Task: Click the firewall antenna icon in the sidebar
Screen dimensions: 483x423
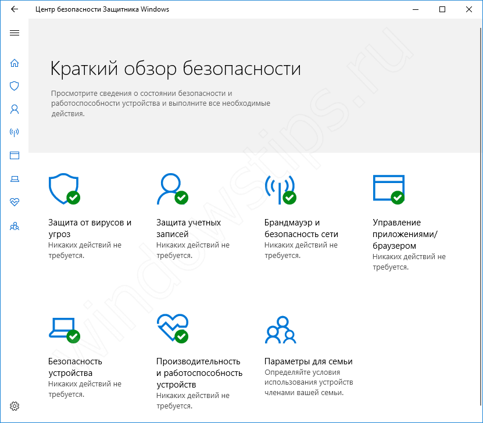Action: [x=15, y=132]
